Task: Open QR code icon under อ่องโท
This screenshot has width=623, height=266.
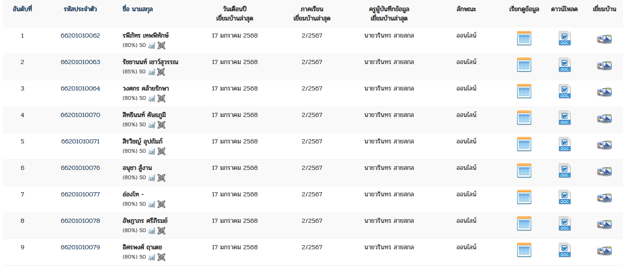Action: coord(161,204)
